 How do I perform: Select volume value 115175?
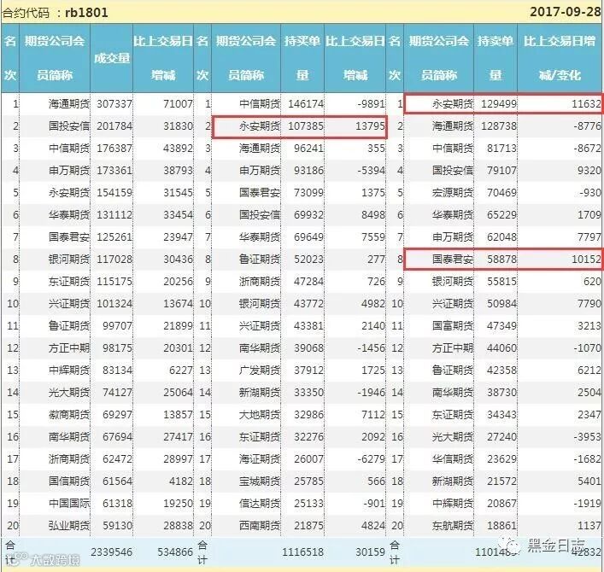(114, 282)
